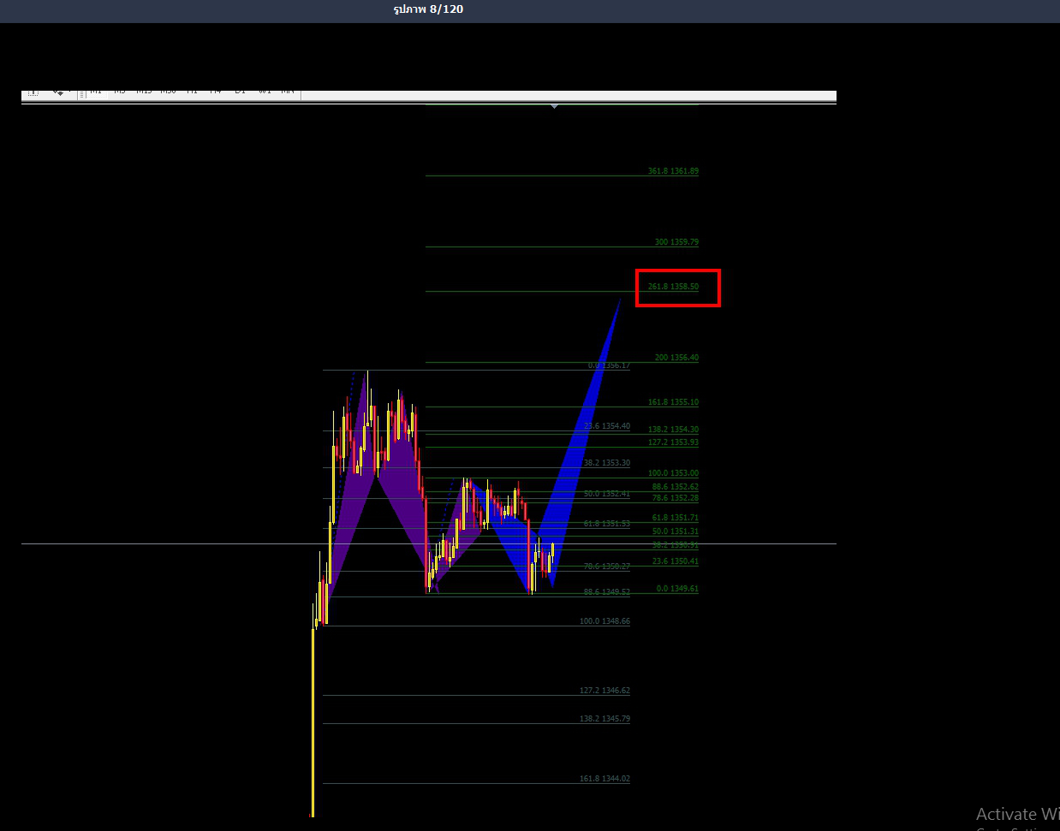Switch chart to M30 timeframe
Viewport: 1060px width, 831px height.
168,92
